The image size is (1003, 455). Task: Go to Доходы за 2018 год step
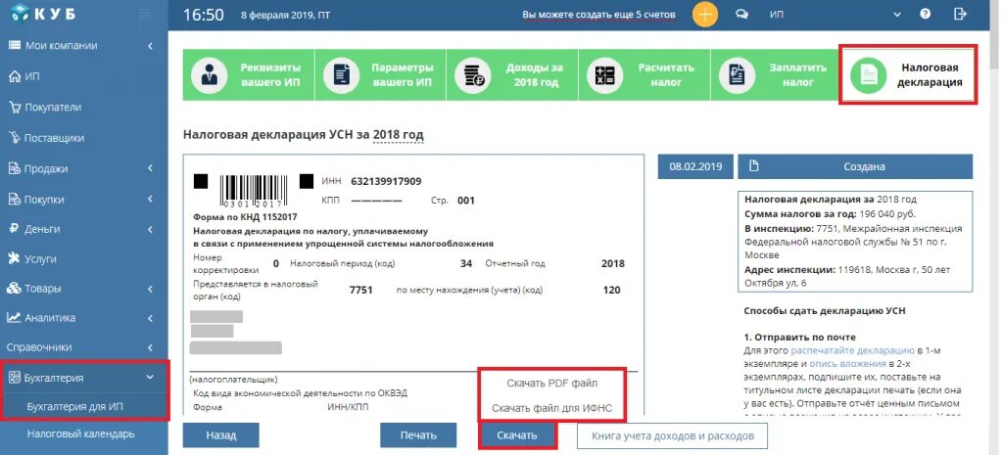512,75
